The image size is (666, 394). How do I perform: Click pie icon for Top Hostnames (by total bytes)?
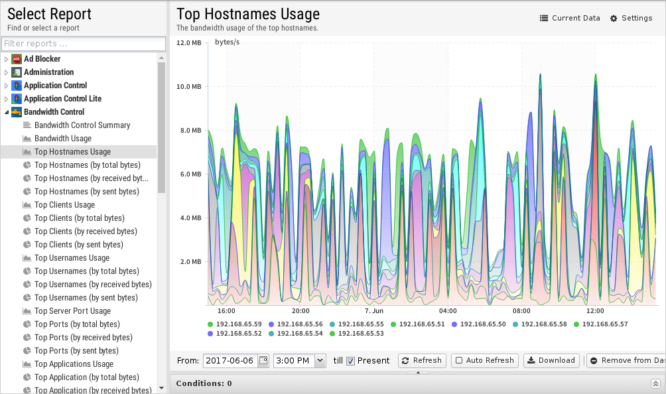27,164
